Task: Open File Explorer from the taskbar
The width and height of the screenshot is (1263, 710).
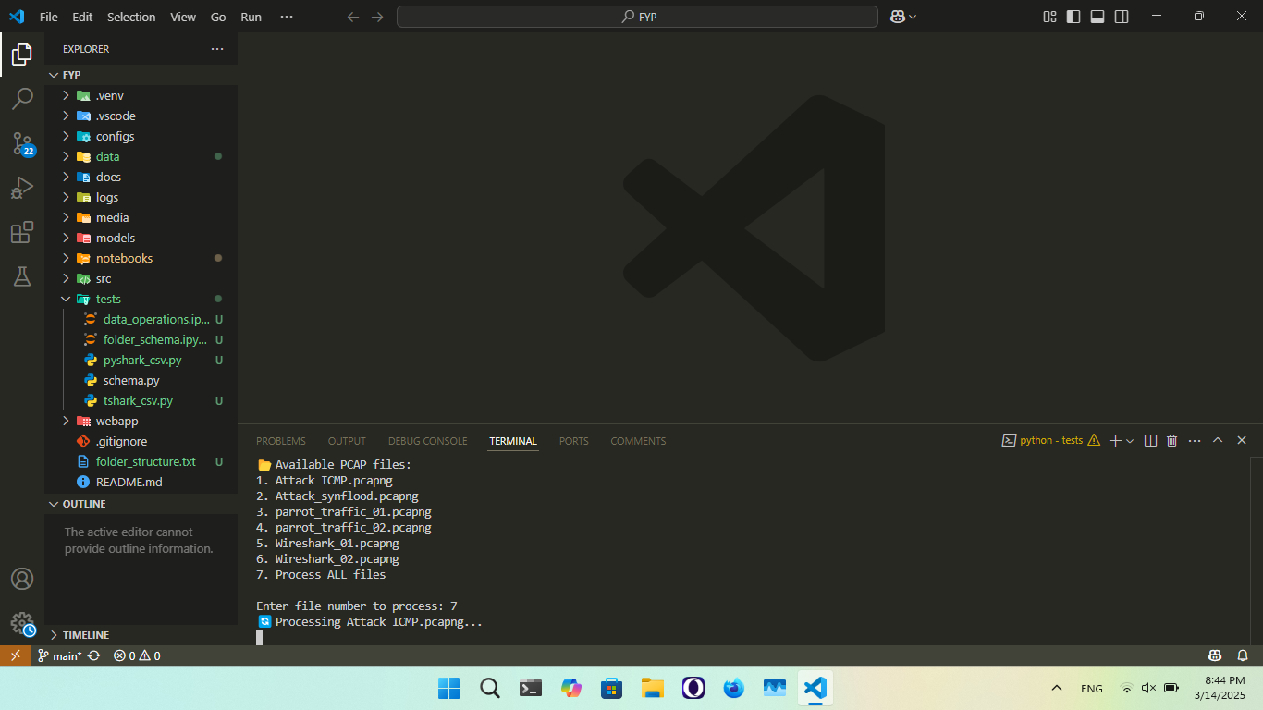Action: [653, 688]
